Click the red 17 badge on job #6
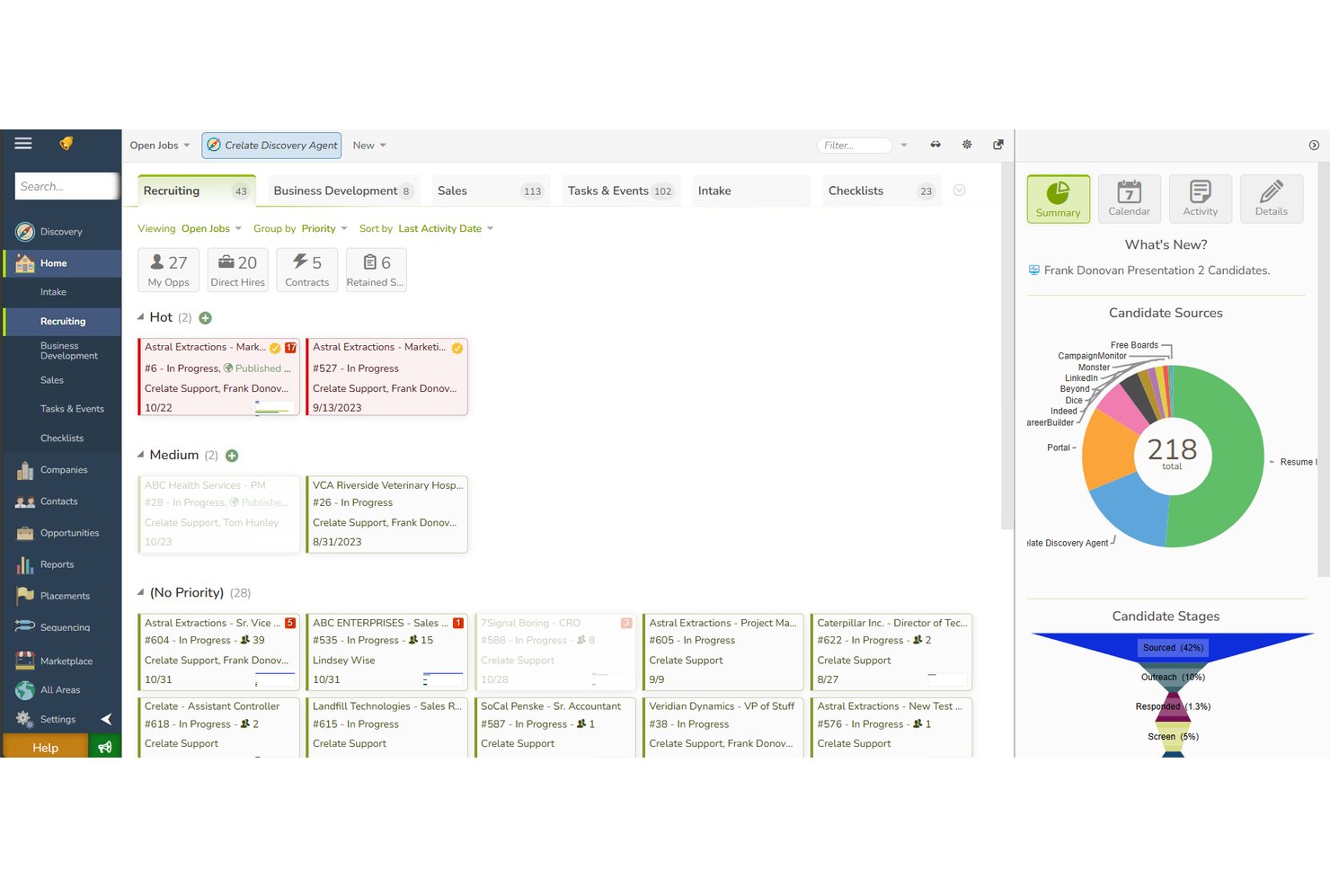 click(x=290, y=348)
